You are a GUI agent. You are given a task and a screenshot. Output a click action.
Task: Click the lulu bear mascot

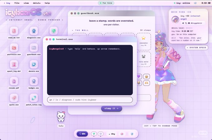click(61, 117)
